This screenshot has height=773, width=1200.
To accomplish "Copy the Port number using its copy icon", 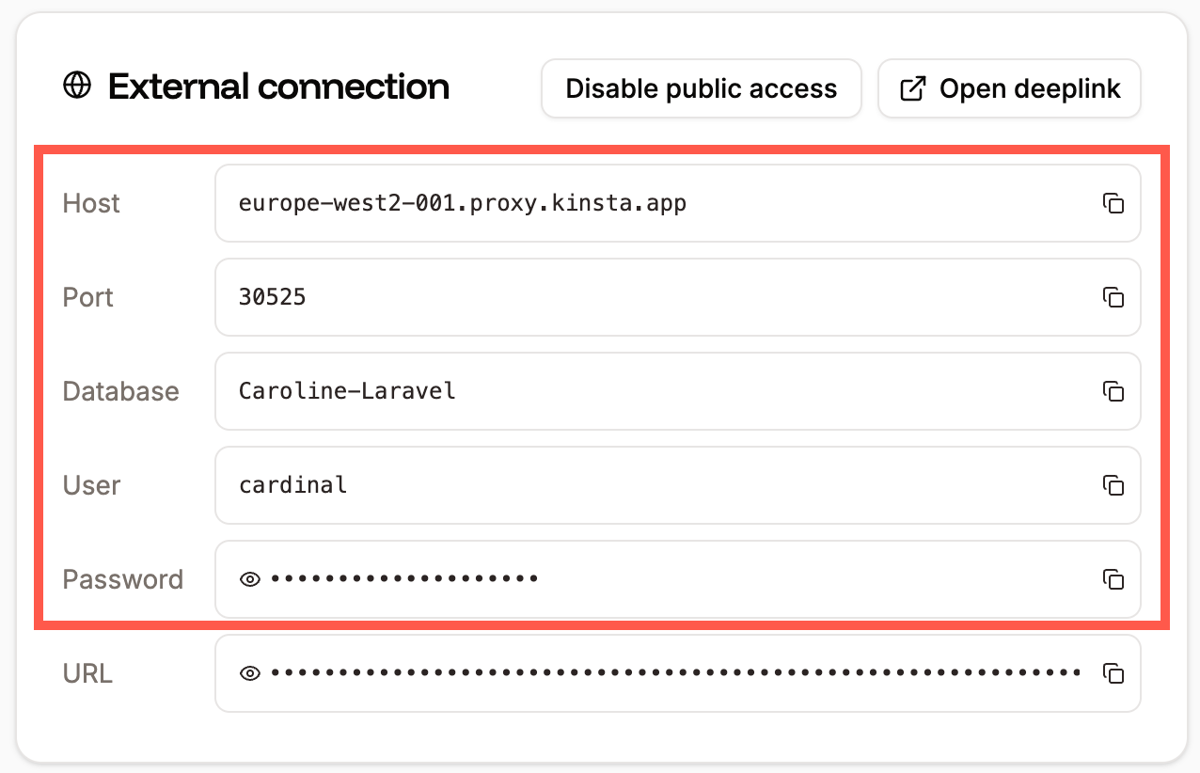I will 1114,297.
